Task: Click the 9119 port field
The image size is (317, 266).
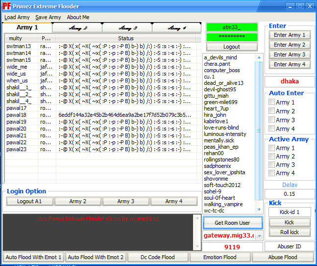Action: (x=232, y=247)
